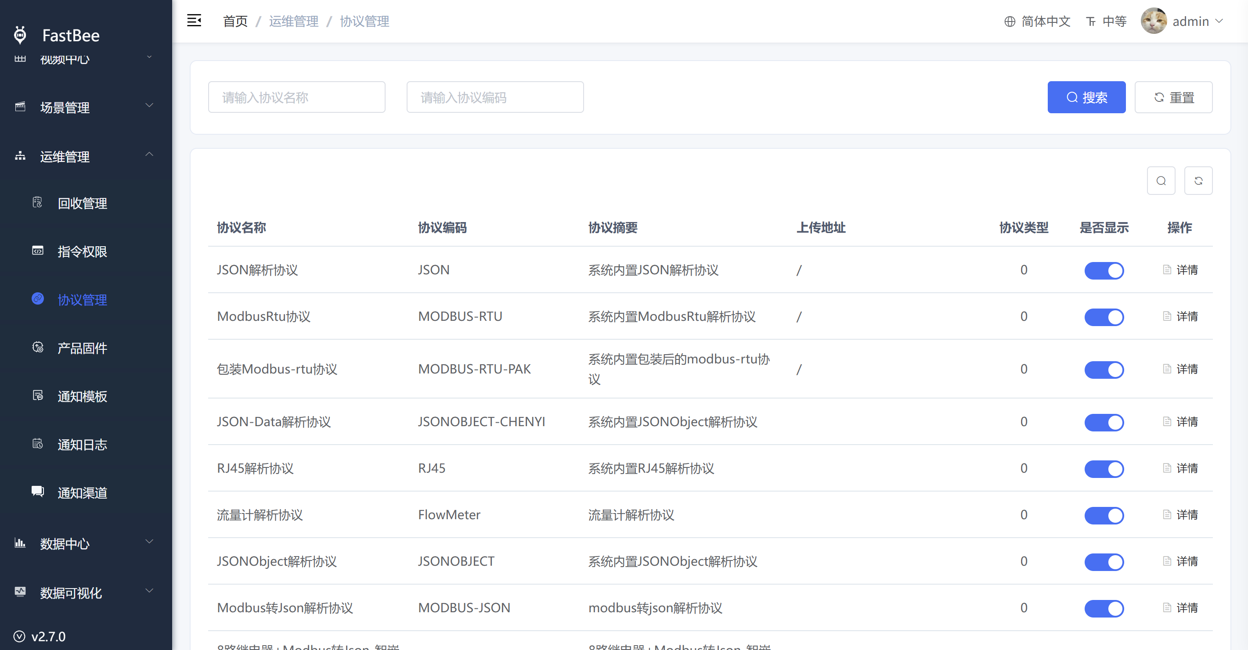Click the font size 中等 icon
Screen dimensions: 1248x650
pyautogui.click(x=1090, y=22)
